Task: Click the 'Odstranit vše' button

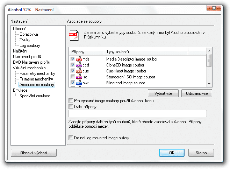Action: click(x=197, y=93)
